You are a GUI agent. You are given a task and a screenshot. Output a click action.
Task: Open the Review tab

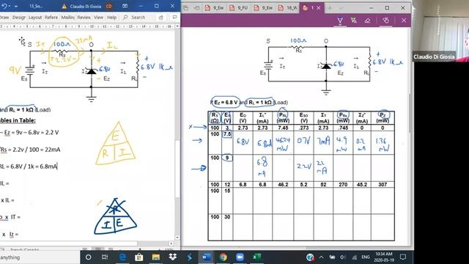click(x=84, y=18)
